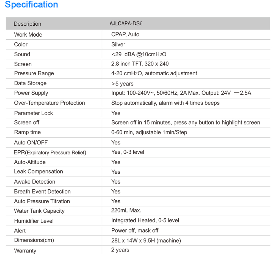This screenshot has height=254, width=278.
Task: Click the Specification heading
Action: click(31, 4)
